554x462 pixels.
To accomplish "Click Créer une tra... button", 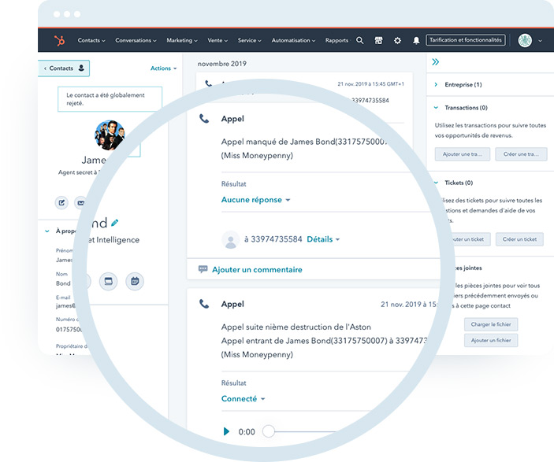I will pos(521,154).
